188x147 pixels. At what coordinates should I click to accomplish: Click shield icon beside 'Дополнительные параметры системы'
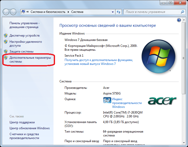point(6,58)
